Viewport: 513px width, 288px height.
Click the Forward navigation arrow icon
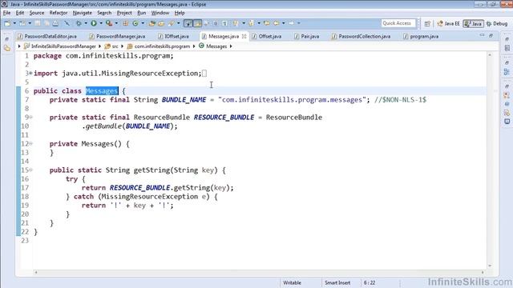(291, 23)
